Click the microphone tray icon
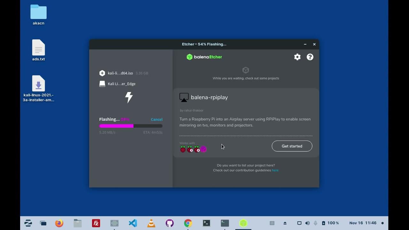 [x=316, y=223]
